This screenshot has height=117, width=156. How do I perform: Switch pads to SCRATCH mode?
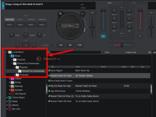point(31,19)
